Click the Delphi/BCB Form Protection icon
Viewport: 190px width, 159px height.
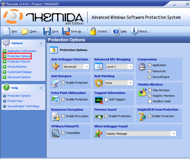click(x=142, y=117)
